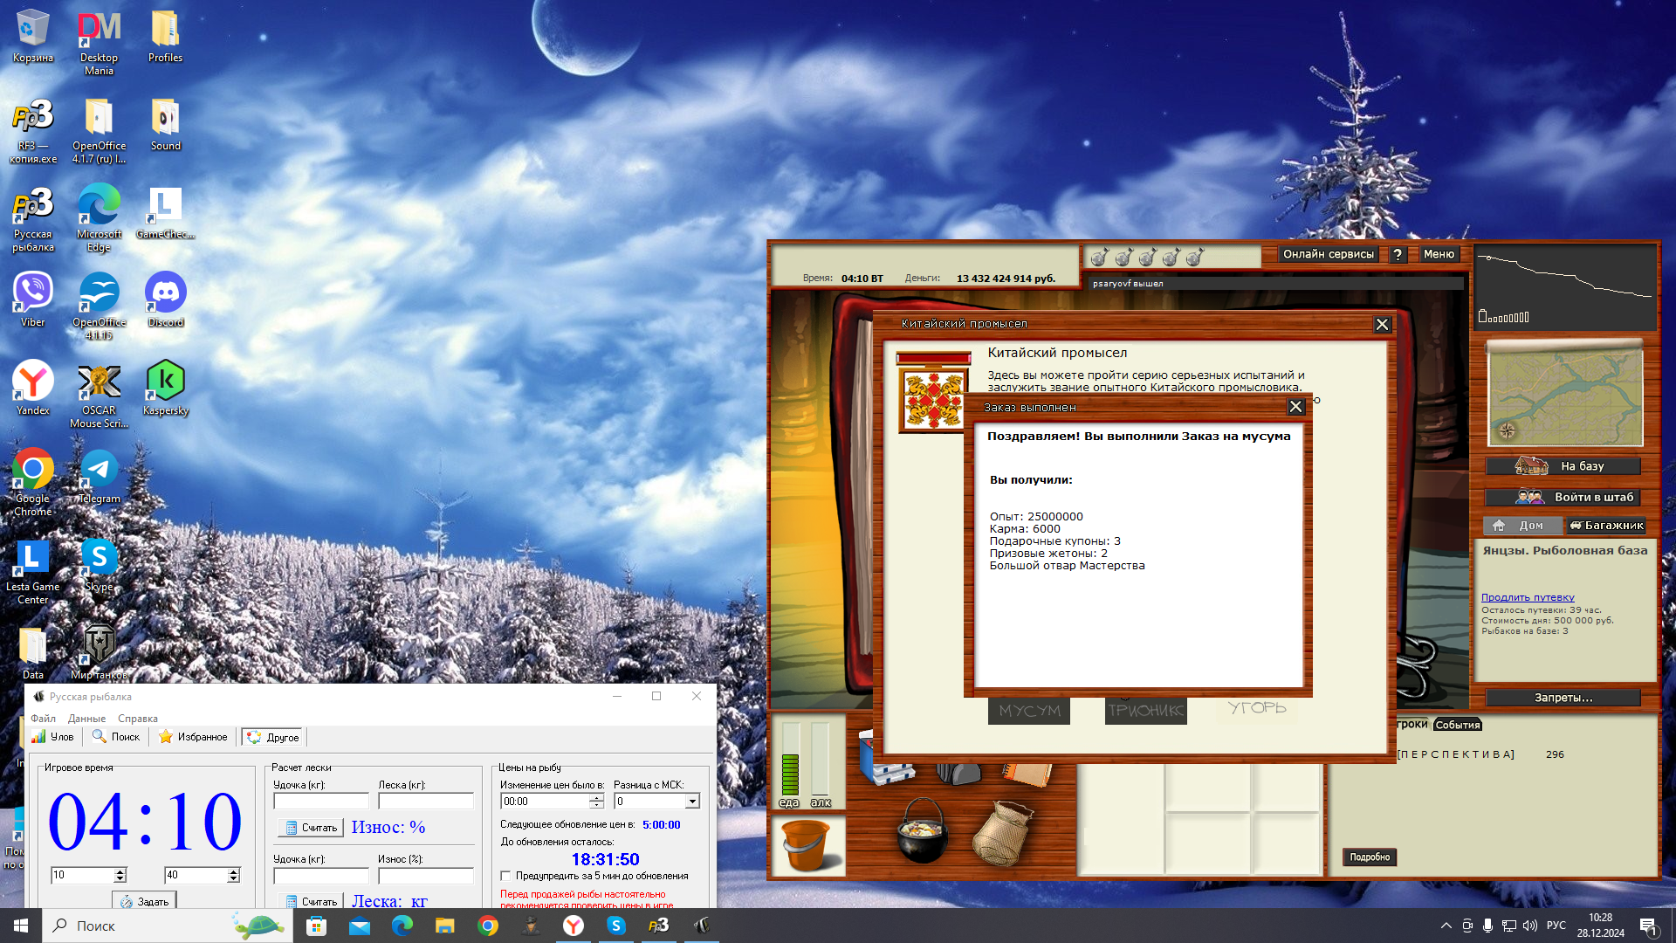Click the Windows taskbar search box
Image resolution: width=1676 pixels, height=943 pixels.
coord(169,926)
